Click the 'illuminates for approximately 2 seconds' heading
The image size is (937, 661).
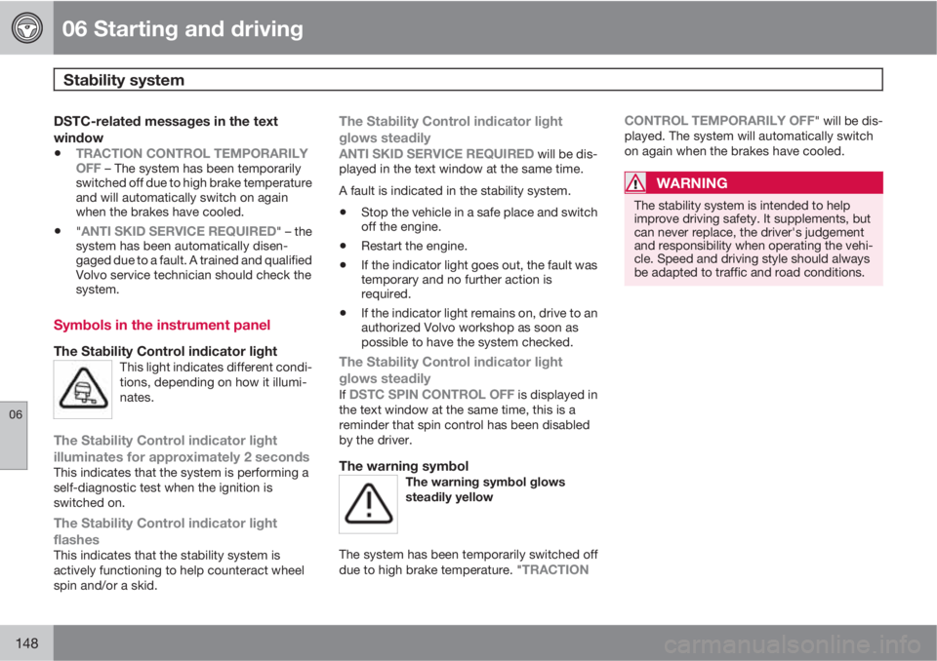pos(182,457)
